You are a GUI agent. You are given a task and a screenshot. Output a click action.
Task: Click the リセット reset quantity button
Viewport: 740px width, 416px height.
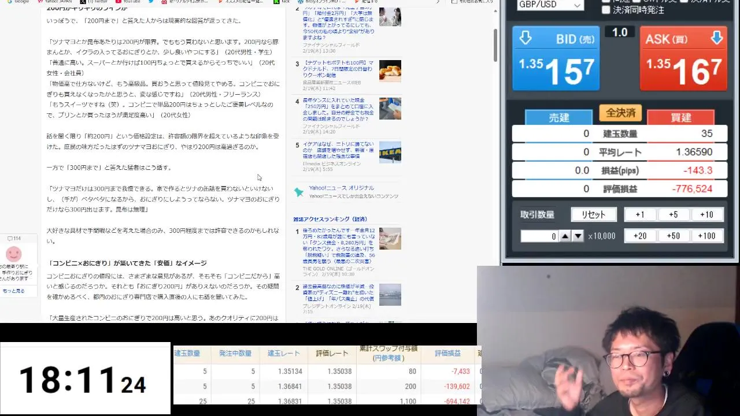[593, 214]
